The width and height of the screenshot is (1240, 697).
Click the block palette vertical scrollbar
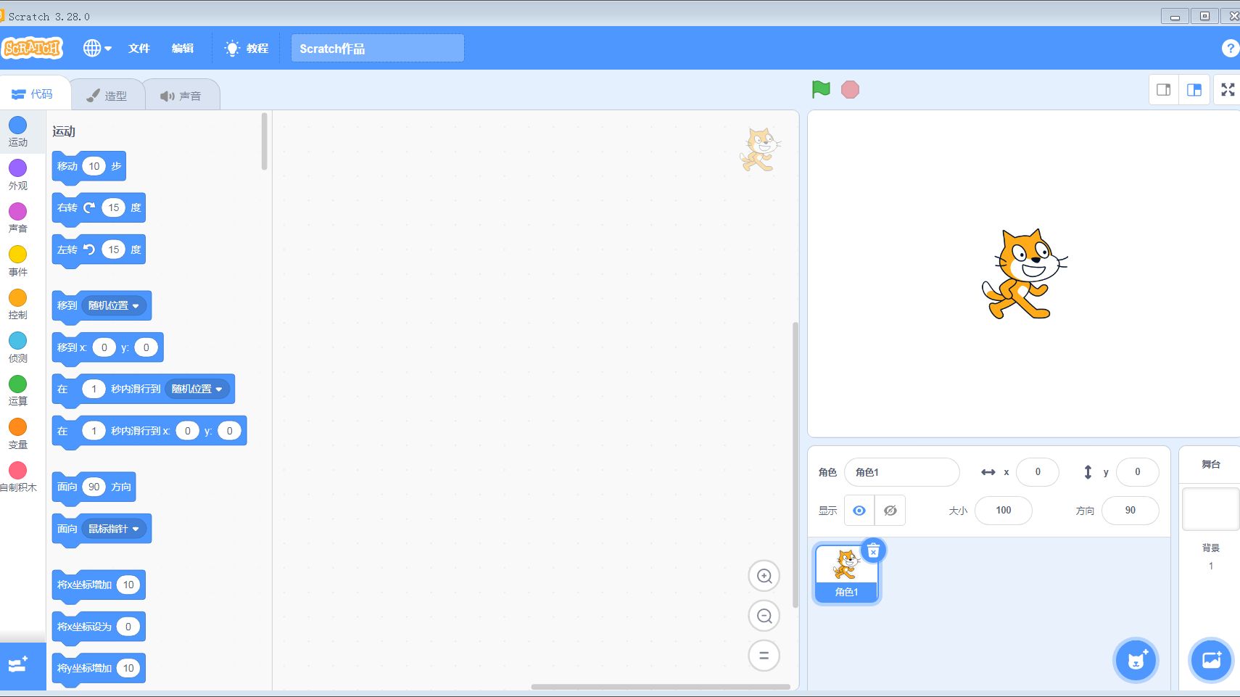click(265, 141)
